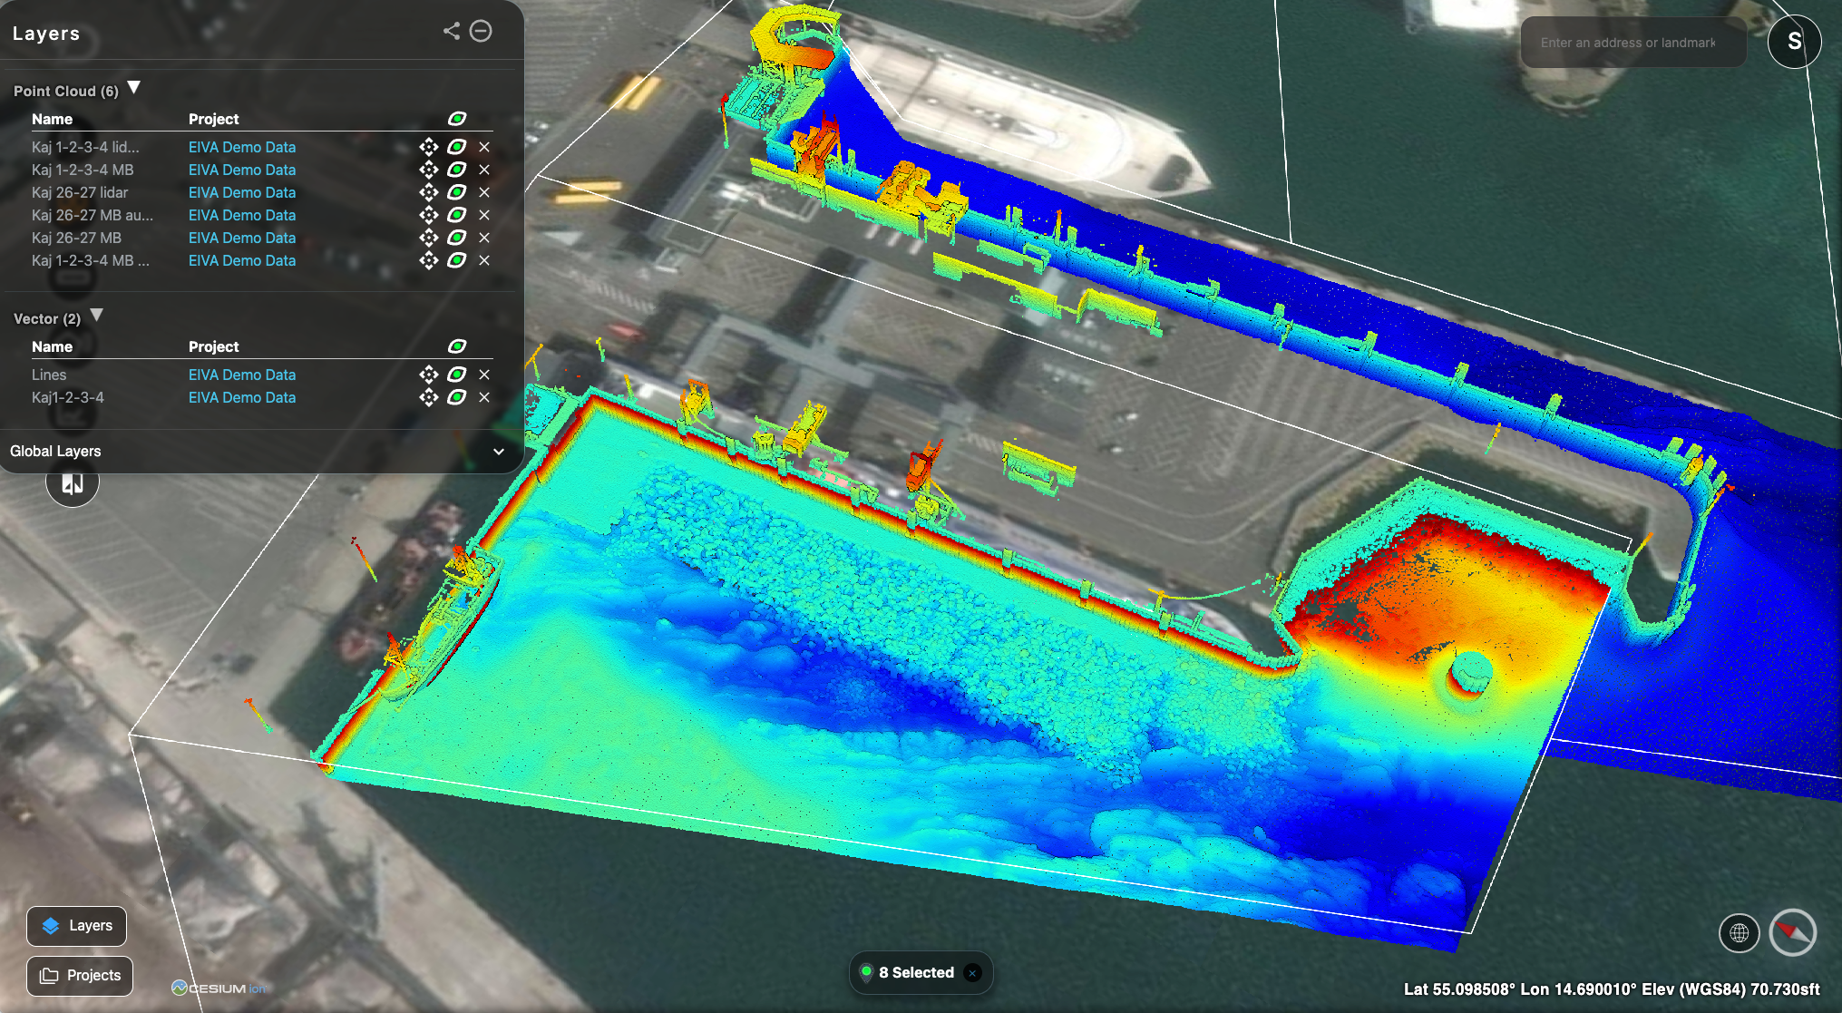Screen dimensions: 1842x1013
Task: Click the compass to reset map orientation
Action: tap(1793, 932)
